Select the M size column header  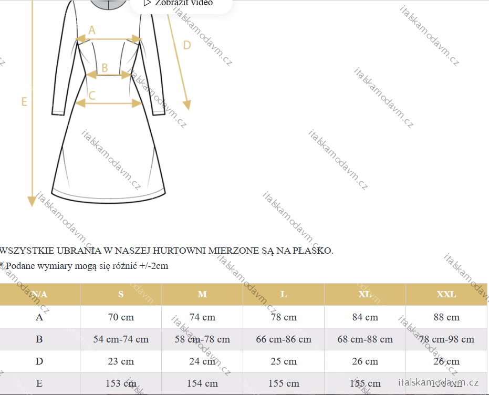pyautogui.click(x=202, y=294)
